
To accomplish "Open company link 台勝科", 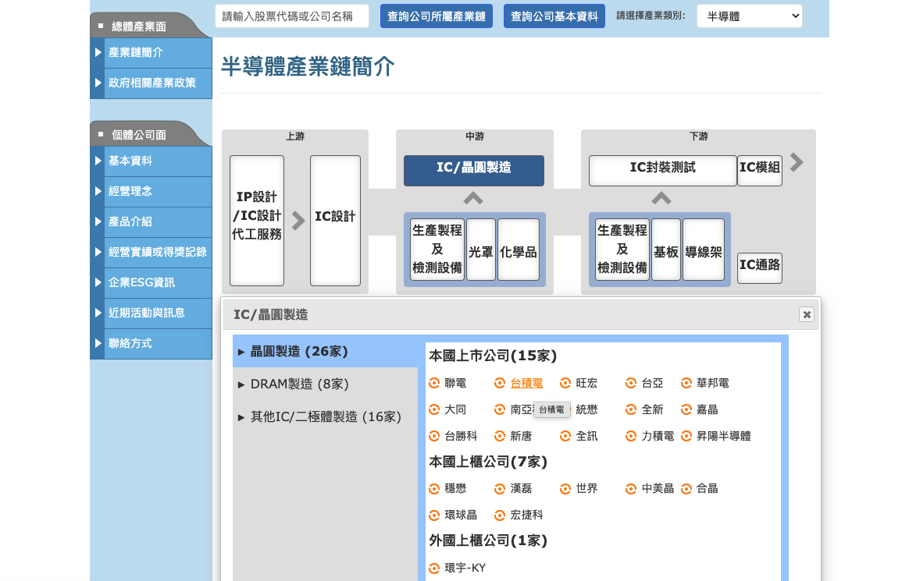I will [461, 436].
